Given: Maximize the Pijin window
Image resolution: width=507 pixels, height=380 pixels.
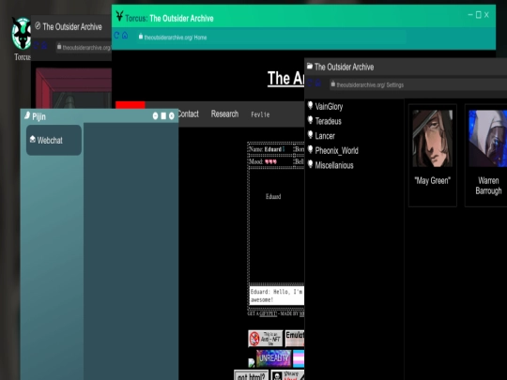Looking at the screenshot, I should [x=163, y=115].
